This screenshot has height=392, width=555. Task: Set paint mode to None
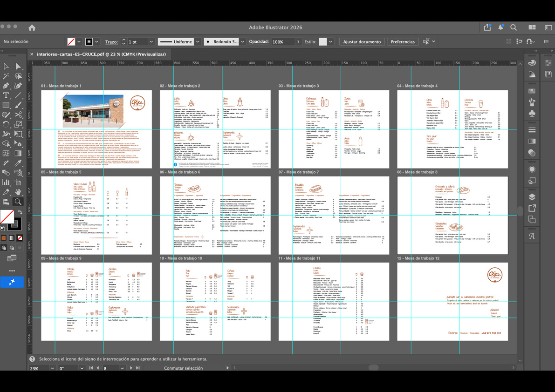click(20, 238)
